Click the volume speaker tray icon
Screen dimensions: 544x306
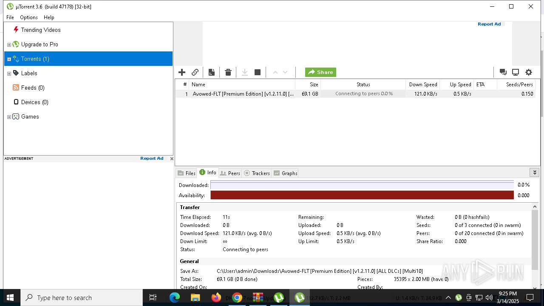[x=489, y=297]
